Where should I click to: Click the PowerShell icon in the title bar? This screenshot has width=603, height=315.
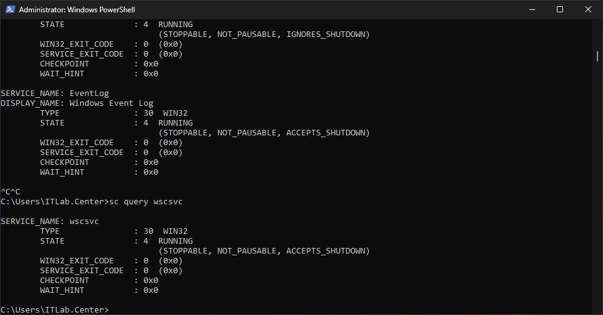click(9, 9)
